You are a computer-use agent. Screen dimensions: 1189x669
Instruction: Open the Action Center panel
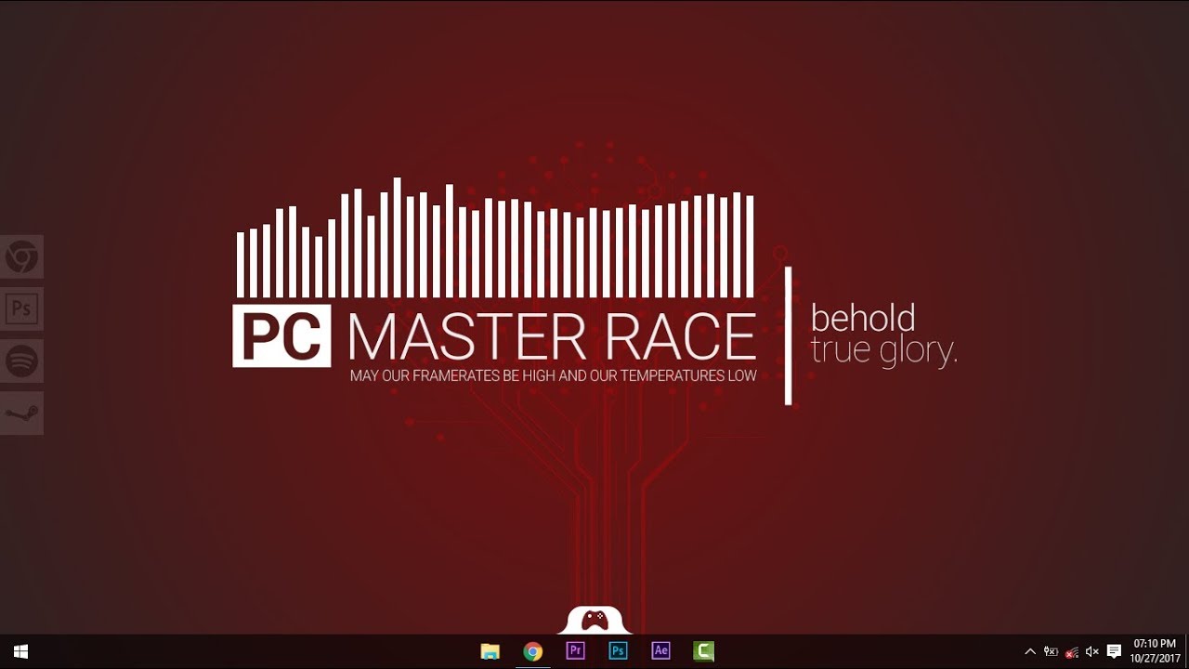[x=1114, y=651]
